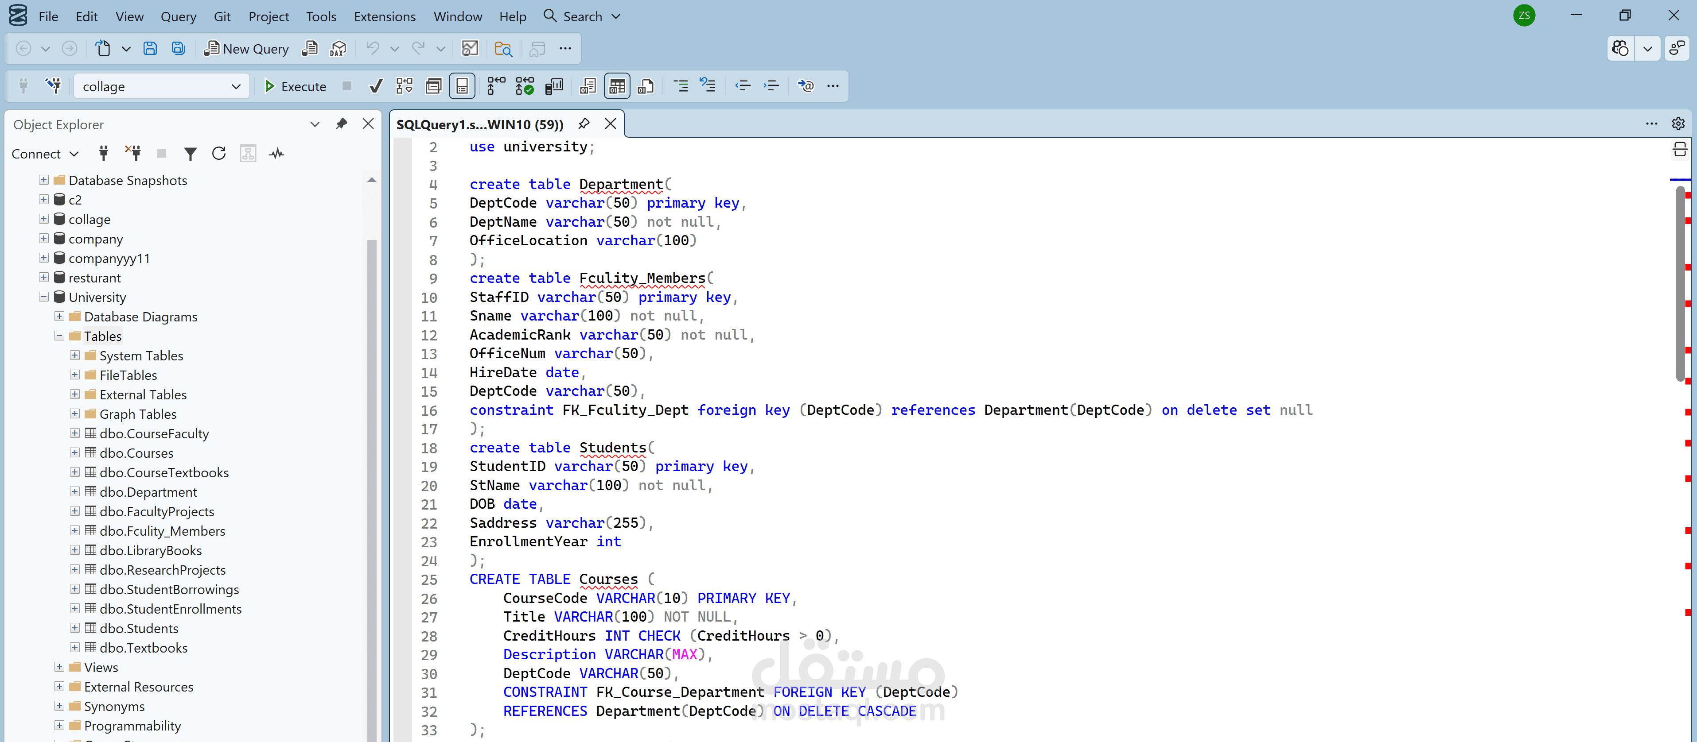This screenshot has width=1697, height=742.
Task: Toggle Include Live Query Statistics
Action: (x=525, y=86)
